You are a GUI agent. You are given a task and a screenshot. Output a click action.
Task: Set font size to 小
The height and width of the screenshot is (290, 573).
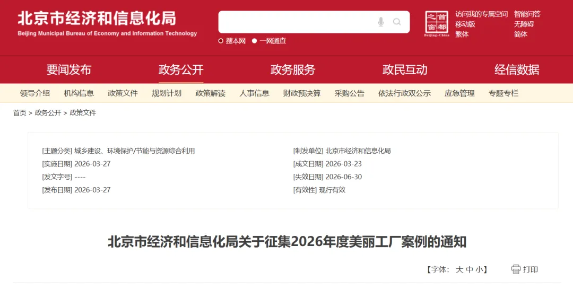click(x=480, y=269)
